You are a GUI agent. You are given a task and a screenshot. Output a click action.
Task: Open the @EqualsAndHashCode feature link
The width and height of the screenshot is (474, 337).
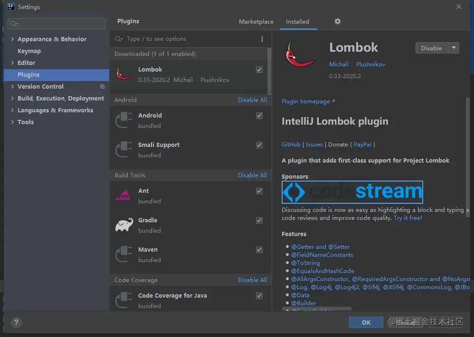pyautogui.click(x=322, y=271)
